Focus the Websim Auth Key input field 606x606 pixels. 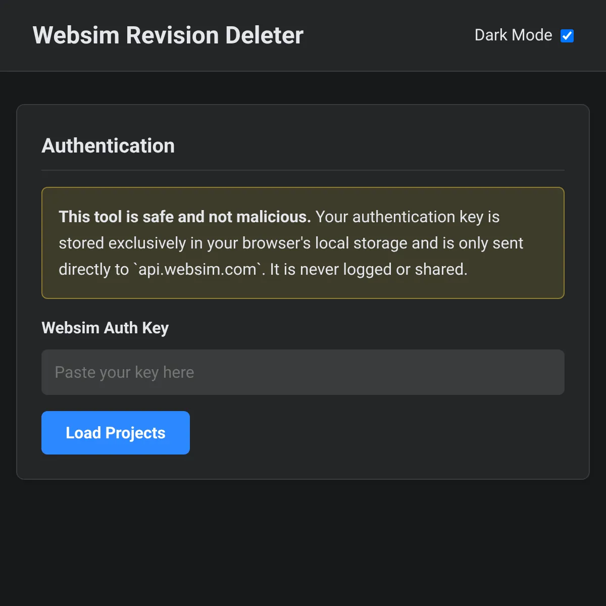point(303,372)
